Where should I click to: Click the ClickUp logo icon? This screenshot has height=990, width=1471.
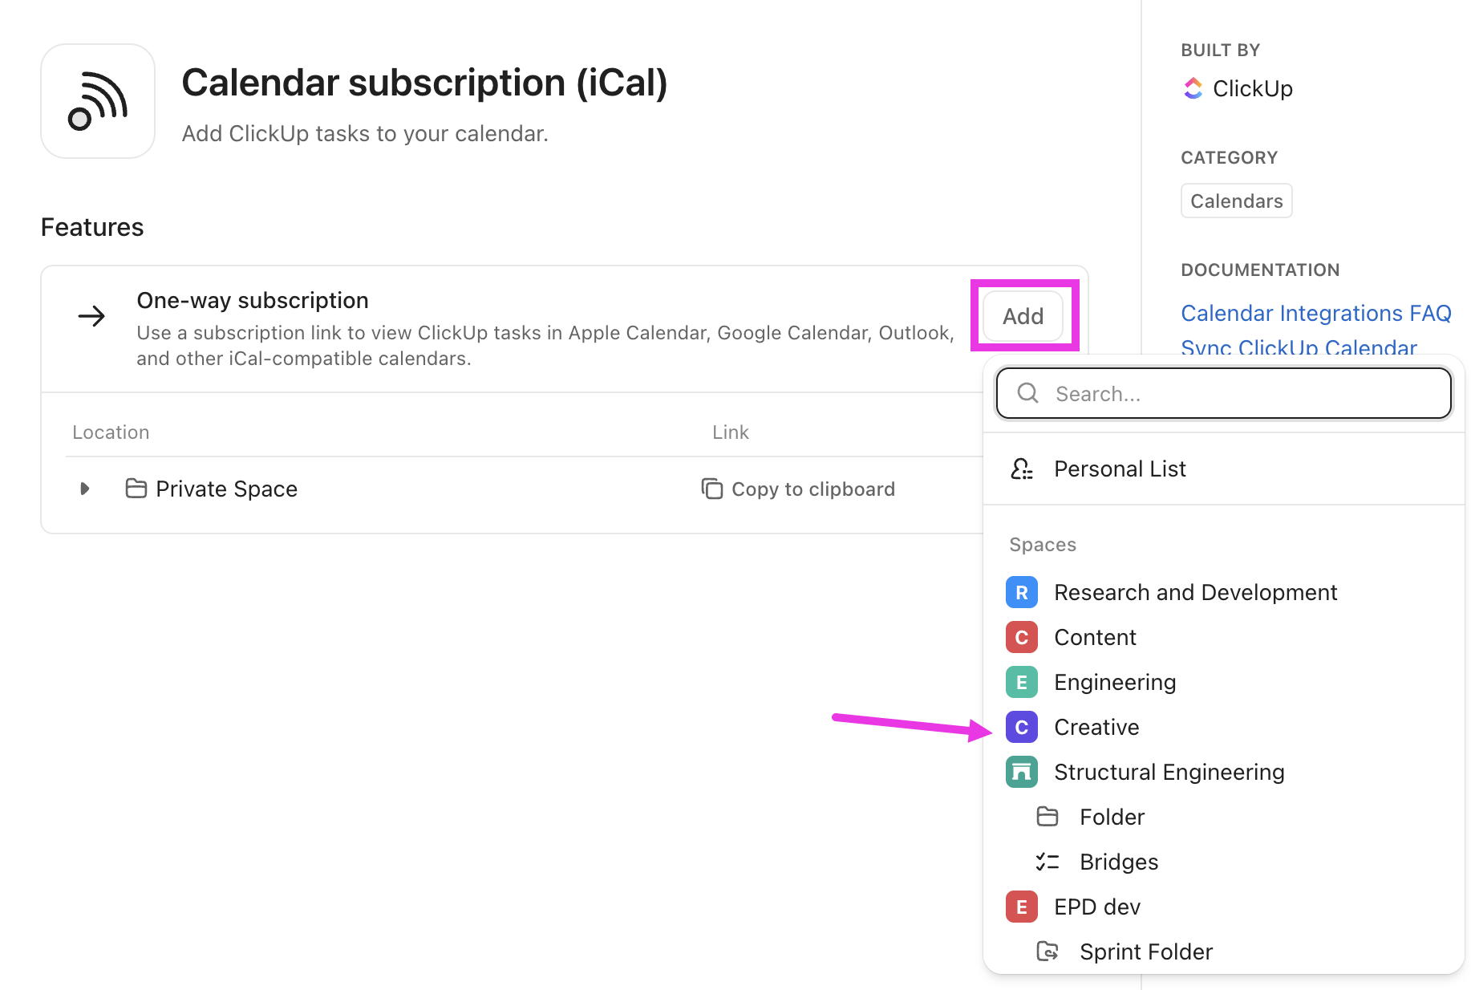point(1193,88)
